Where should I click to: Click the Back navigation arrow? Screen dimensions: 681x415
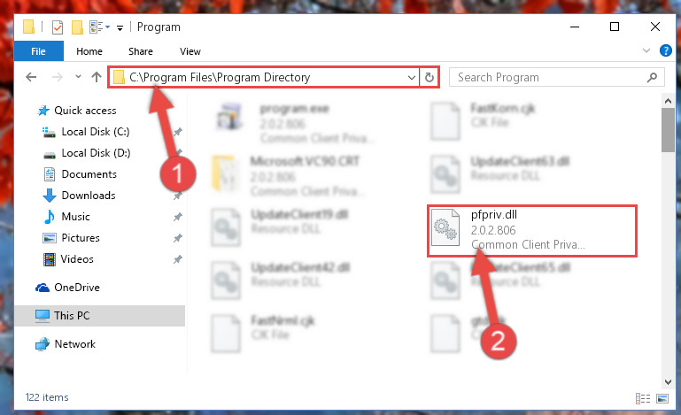[x=31, y=77]
